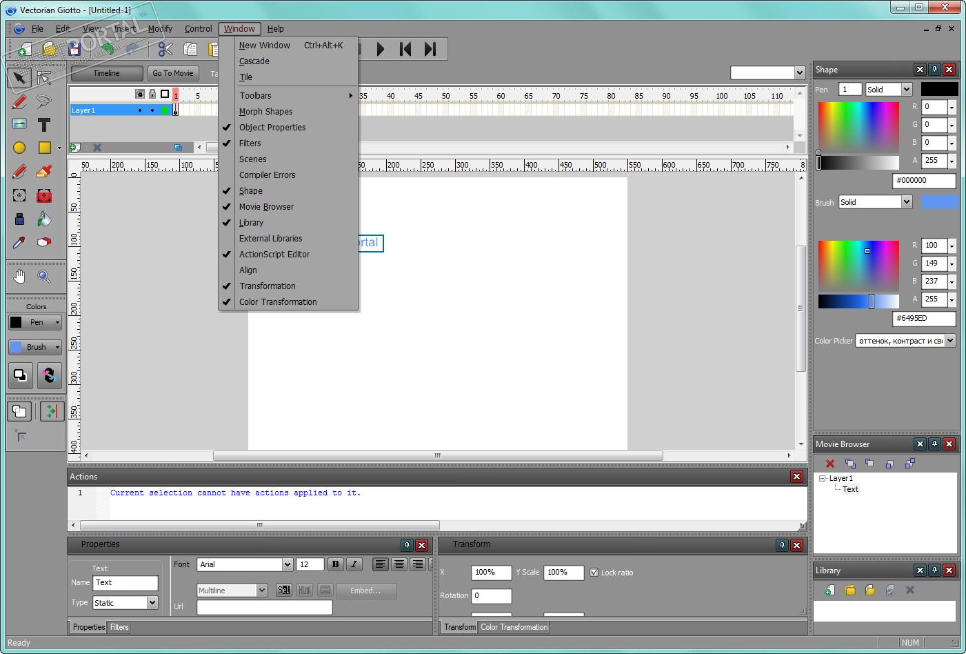The image size is (966, 654).
Task: Choose the yellow Rectangle shape tool
Action: pos(44,148)
